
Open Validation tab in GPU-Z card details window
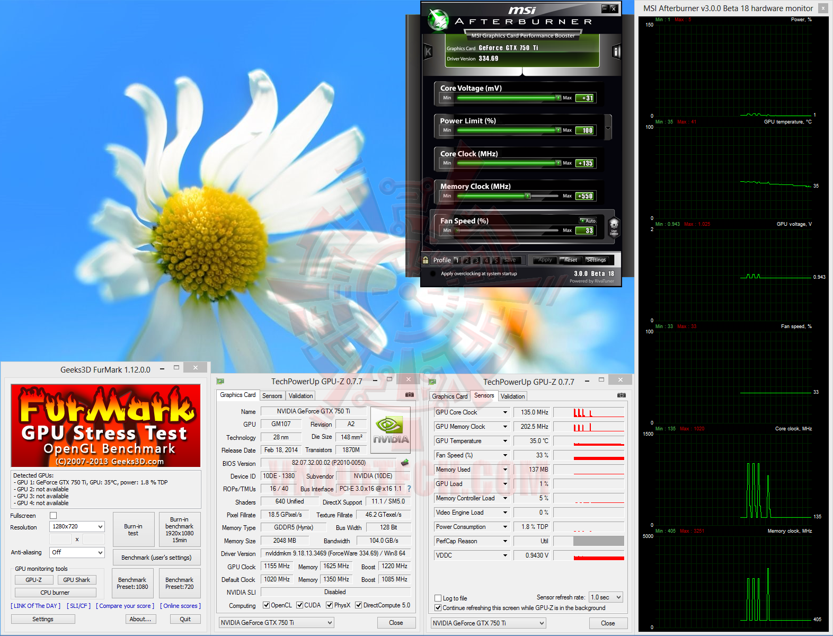[x=301, y=396]
